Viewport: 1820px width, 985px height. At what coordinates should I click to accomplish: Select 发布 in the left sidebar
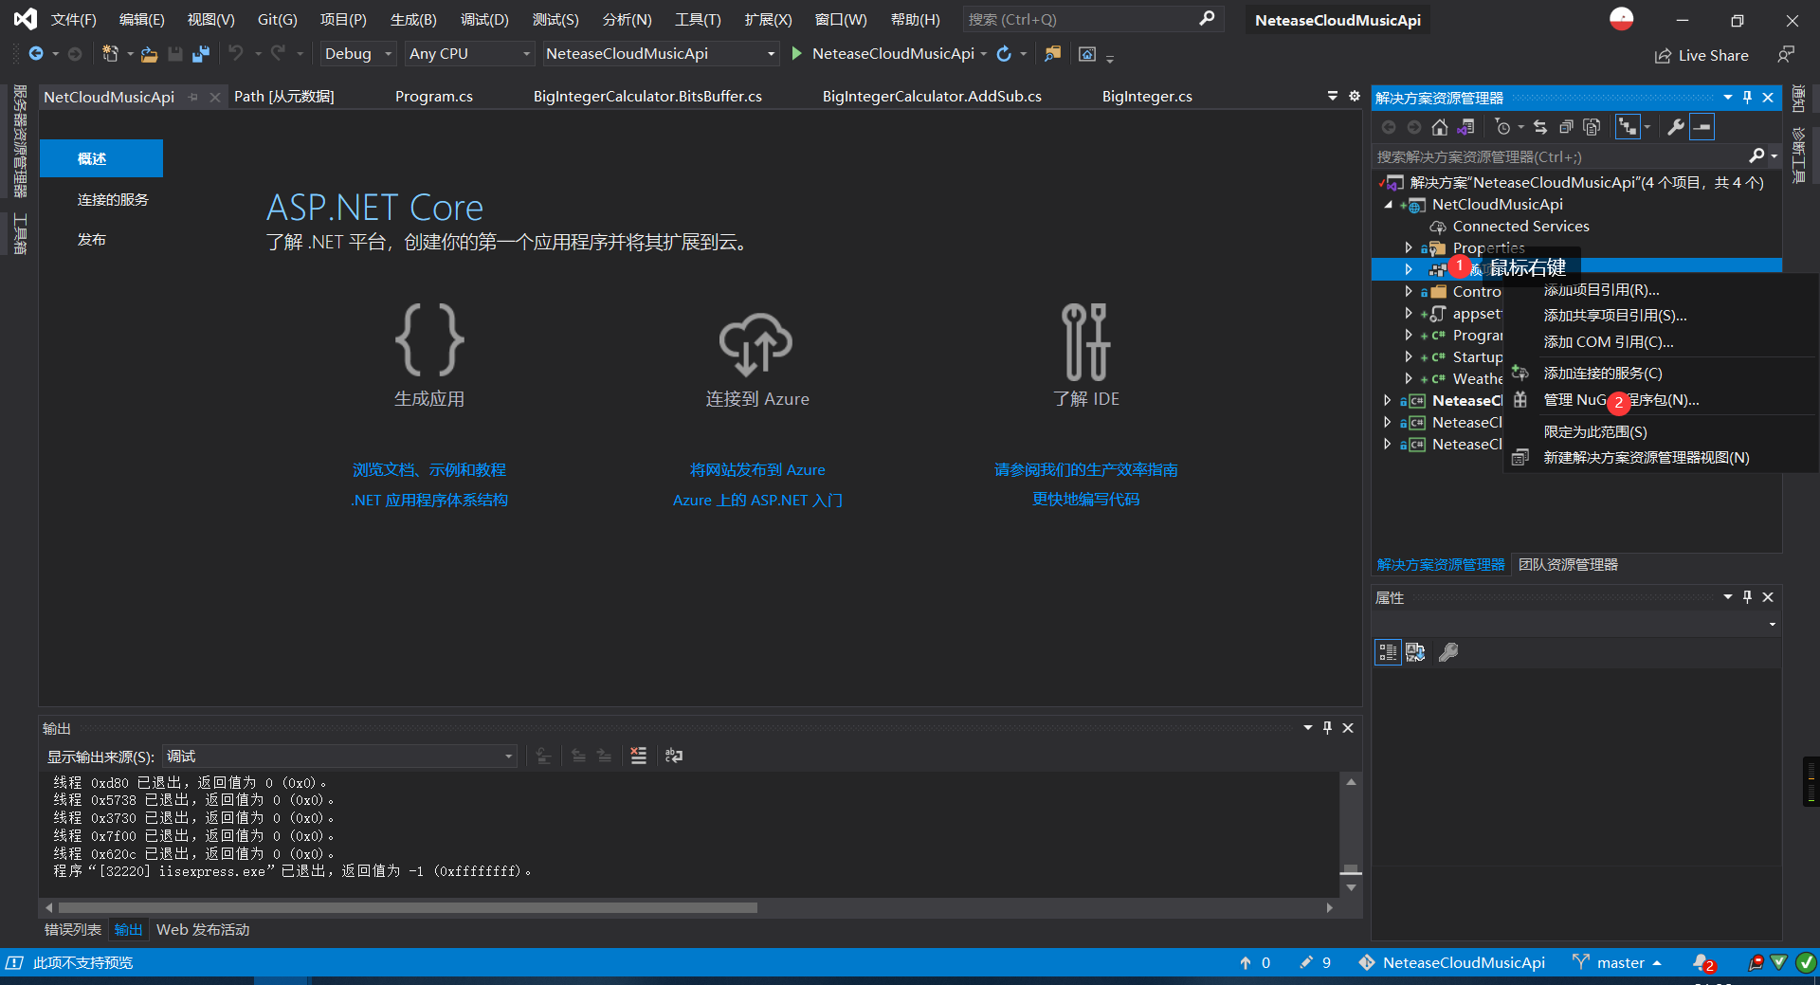[x=92, y=240]
